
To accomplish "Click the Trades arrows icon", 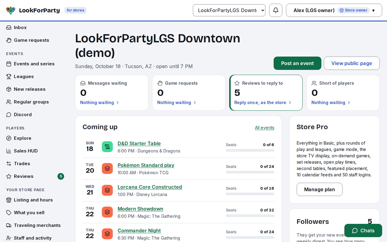I will [9, 164].
